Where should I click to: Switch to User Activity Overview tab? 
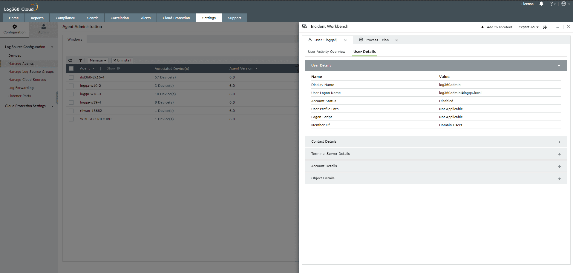click(x=327, y=52)
